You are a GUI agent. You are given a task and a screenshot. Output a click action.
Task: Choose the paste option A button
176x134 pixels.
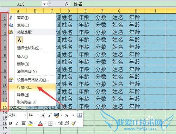[x=19, y=40]
